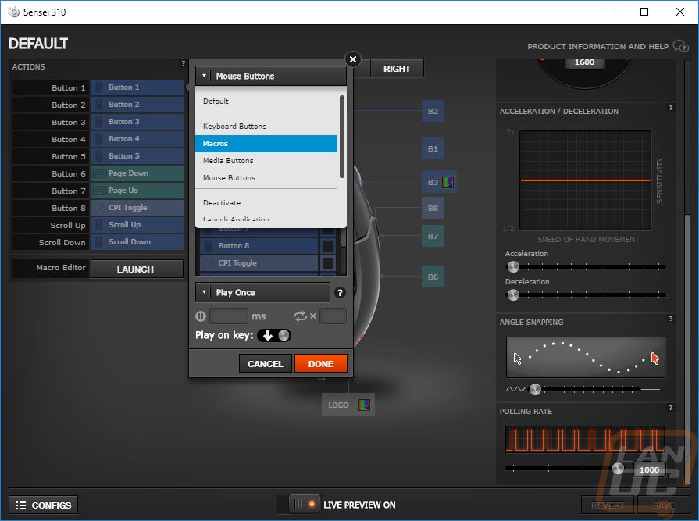Select Default in the dropdown list
Screen dimensions: 699x521
pyautogui.click(x=266, y=102)
